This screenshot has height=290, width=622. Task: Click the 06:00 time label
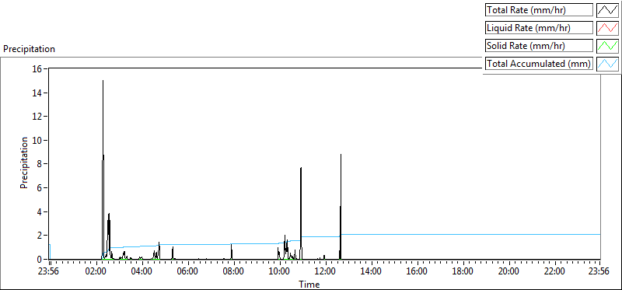click(188, 272)
